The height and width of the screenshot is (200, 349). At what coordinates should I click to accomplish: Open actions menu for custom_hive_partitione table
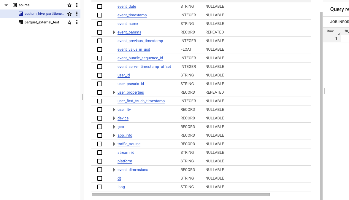click(x=77, y=14)
